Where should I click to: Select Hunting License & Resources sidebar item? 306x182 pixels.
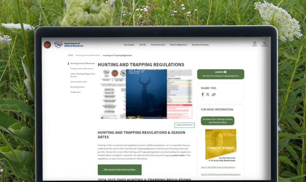coord(82,63)
